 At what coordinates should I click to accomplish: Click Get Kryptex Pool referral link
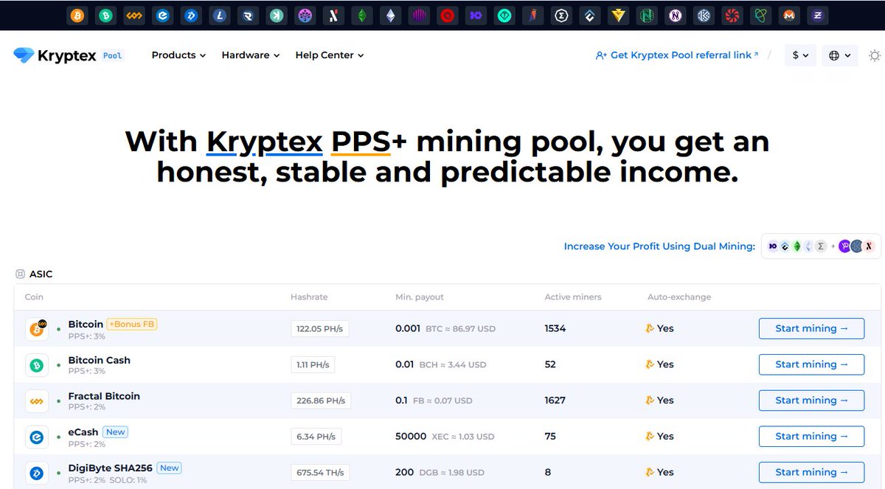[676, 54]
